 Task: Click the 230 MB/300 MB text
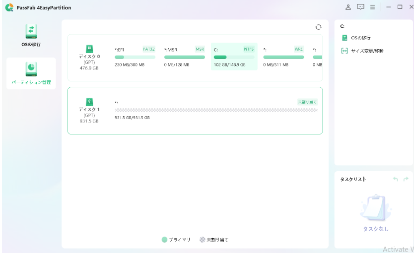coord(130,64)
